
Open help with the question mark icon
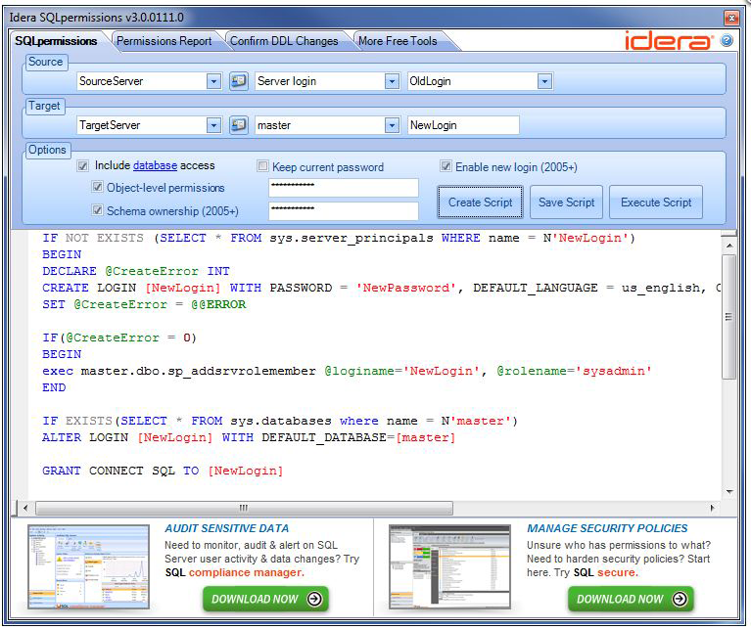[727, 41]
